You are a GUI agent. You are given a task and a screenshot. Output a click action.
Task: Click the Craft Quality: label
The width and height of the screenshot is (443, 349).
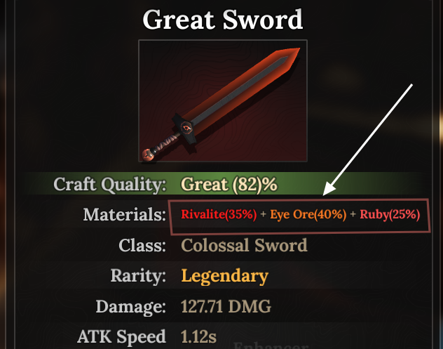(109, 185)
